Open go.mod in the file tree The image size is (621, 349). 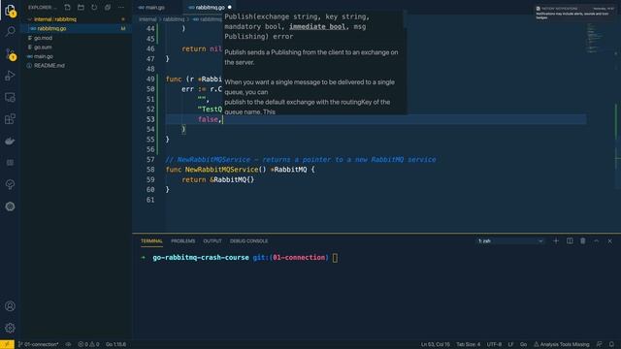[x=43, y=38]
